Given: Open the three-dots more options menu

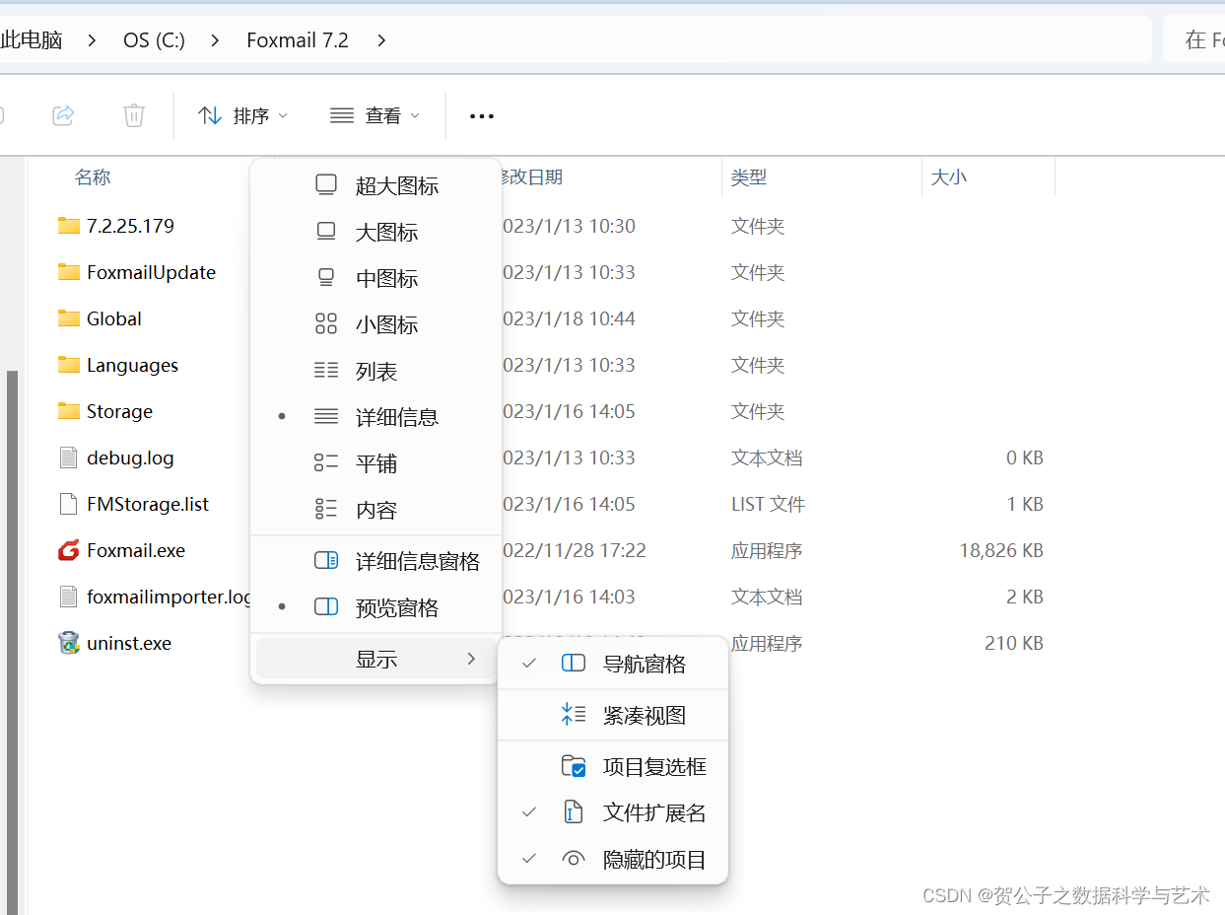Looking at the screenshot, I should click(481, 116).
